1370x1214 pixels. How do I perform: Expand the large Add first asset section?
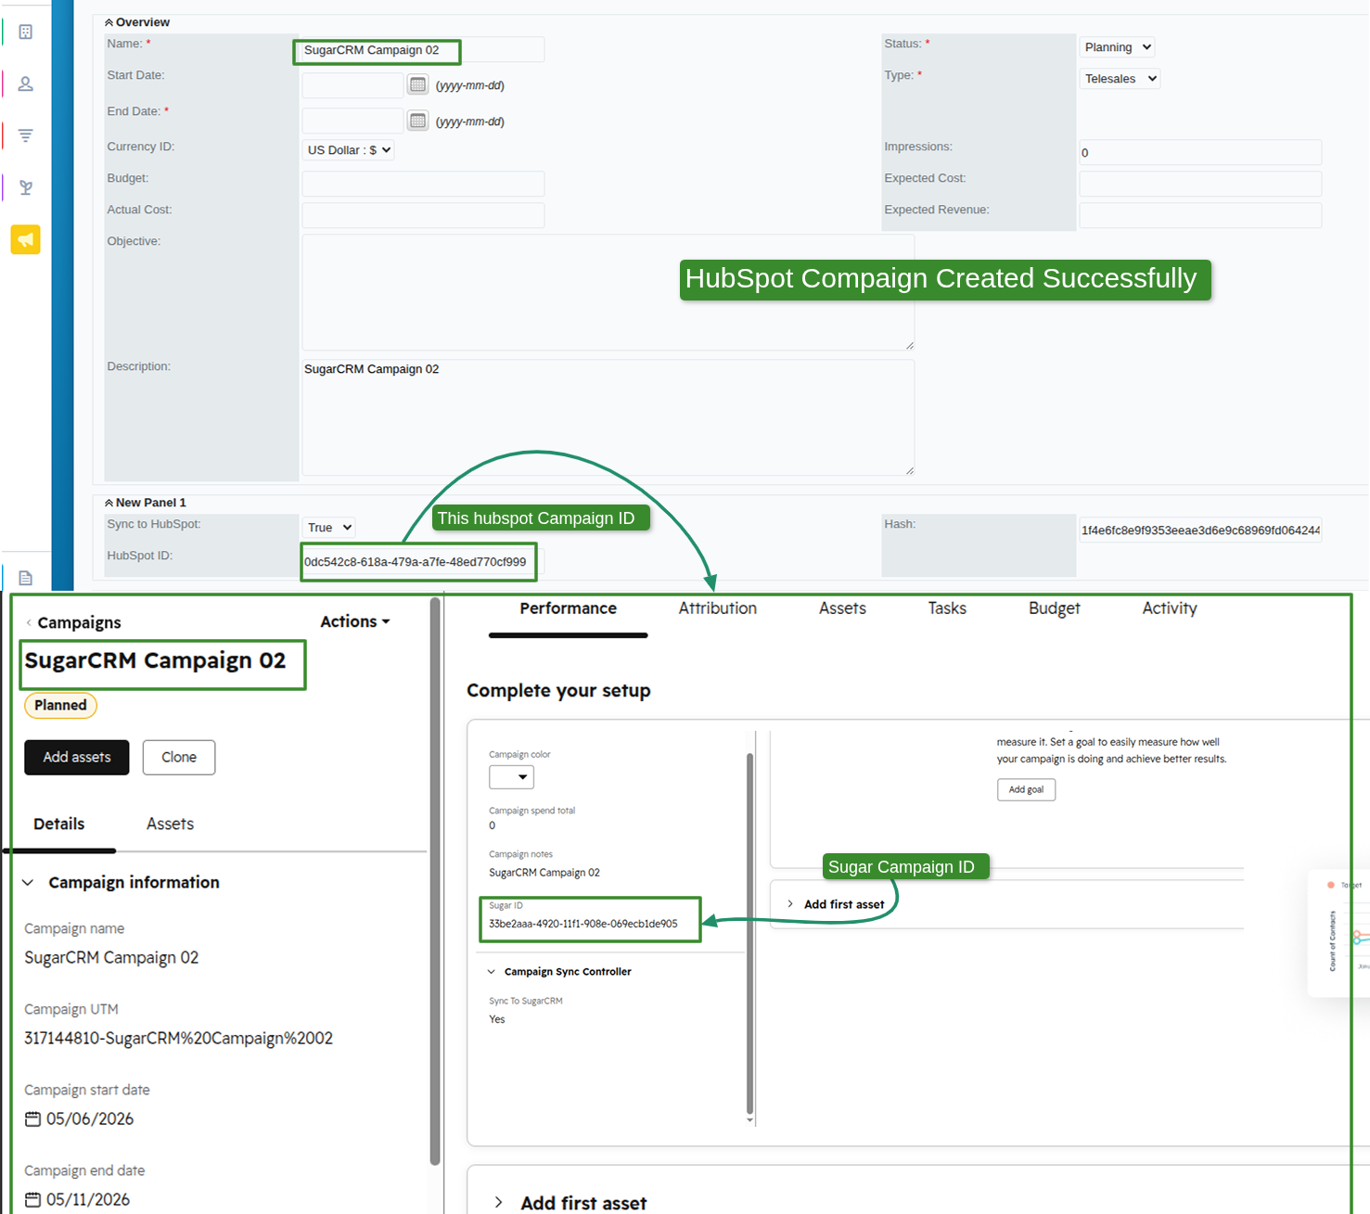(x=499, y=1202)
